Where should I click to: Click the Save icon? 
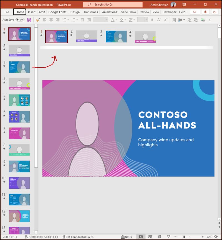click(29, 20)
